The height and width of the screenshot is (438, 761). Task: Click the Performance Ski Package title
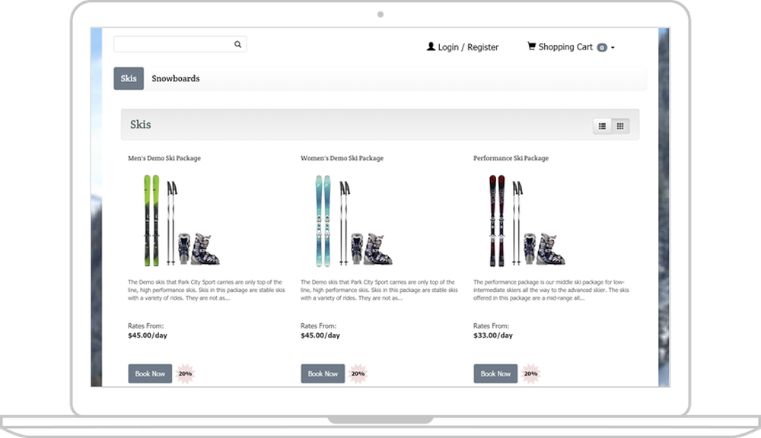pyautogui.click(x=511, y=158)
